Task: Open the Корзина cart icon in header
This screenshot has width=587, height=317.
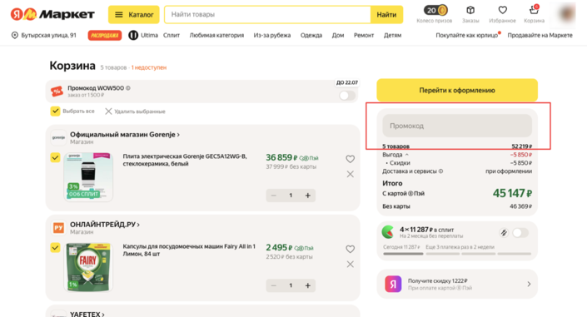Action: click(x=534, y=10)
